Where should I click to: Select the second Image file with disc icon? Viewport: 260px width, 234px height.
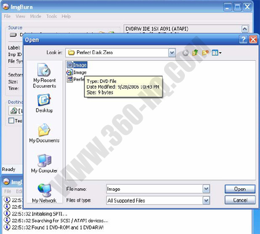(x=76, y=72)
